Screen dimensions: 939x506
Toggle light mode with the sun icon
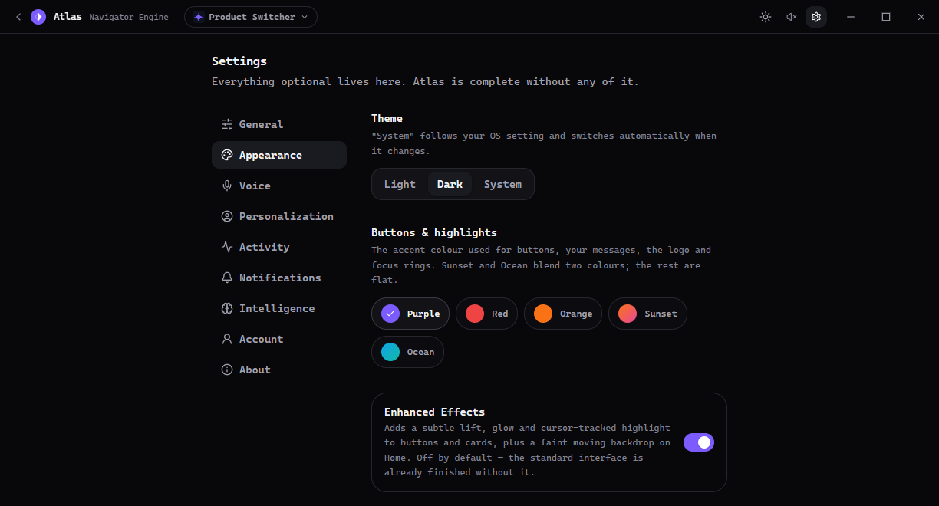766,17
